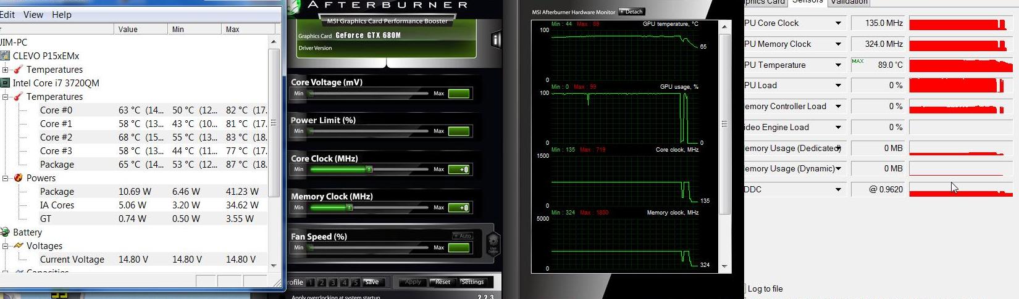This screenshot has width=1019, height=299.
Task: Click the Voltages lightning icon
Action: point(19,246)
